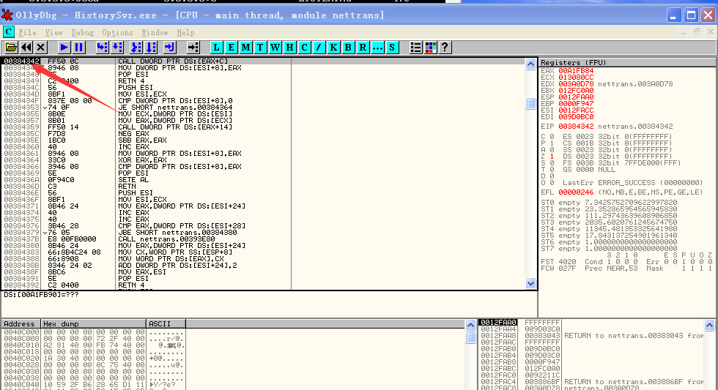The height and width of the screenshot is (390, 718).
Task: Show Call stack via K button
Action: [x=334, y=47]
